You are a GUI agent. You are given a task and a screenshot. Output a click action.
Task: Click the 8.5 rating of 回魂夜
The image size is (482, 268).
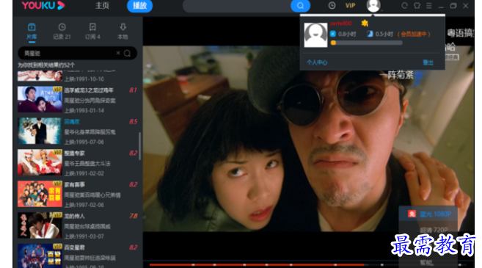point(133,122)
